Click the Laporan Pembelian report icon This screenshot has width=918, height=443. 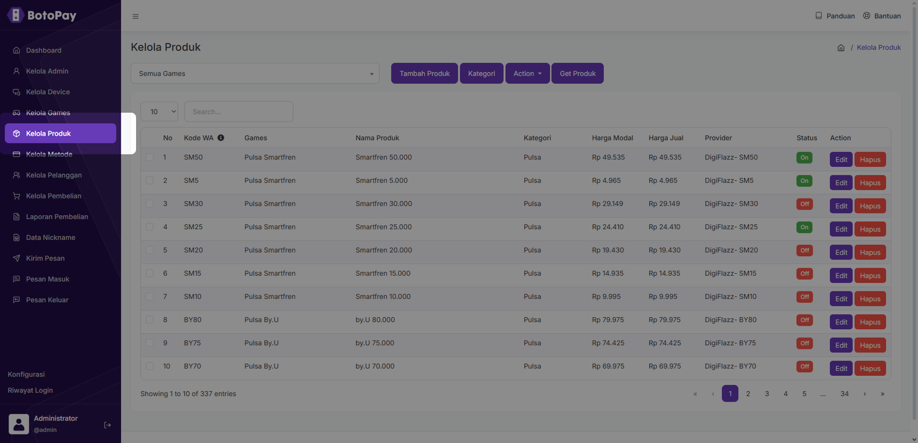click(x=16, y=217)
